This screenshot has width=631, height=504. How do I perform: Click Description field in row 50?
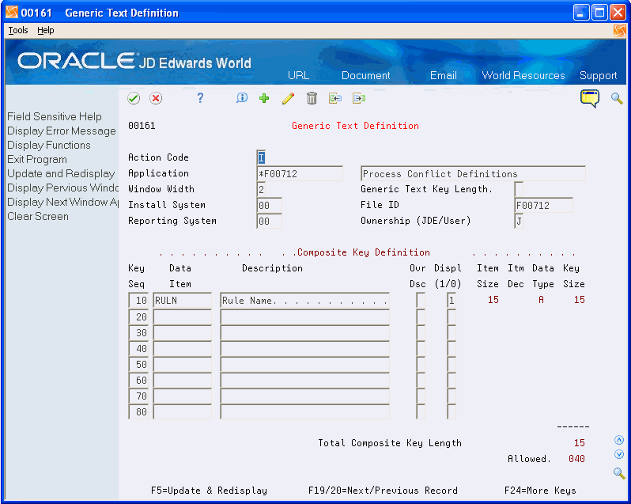(x=304, y=364)
